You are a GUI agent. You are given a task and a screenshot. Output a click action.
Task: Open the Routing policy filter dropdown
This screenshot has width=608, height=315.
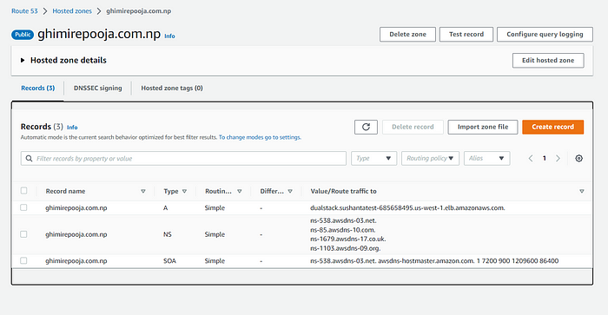coord(431,159)
